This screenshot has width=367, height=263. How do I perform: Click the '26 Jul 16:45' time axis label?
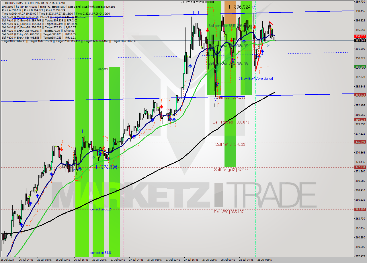click(81, 260)
